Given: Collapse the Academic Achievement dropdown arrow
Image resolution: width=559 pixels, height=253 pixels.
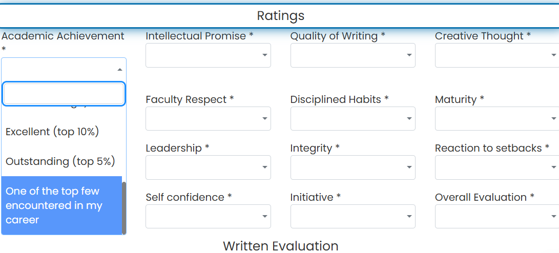Looking at the screenshot, I should [x=120, y=70].
